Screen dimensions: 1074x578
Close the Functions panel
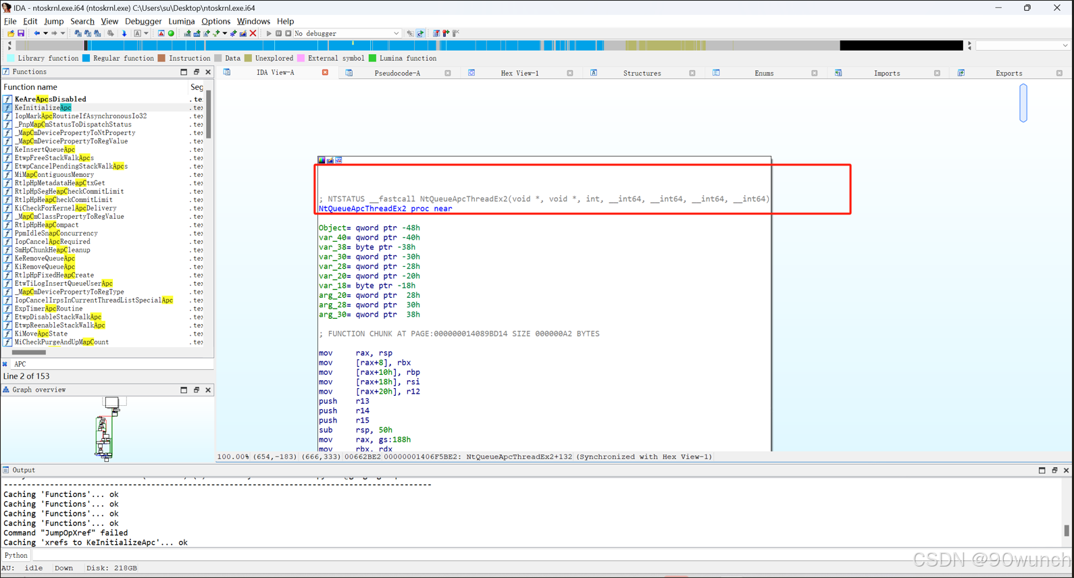[x=208, y=72]
